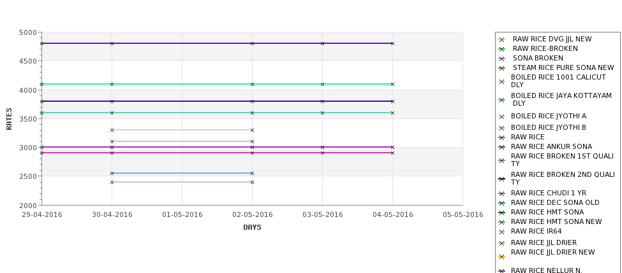Click the 3300 pale green point on 30-04-2016
This screenshot has height=273, width=622.
click(112, 130)
